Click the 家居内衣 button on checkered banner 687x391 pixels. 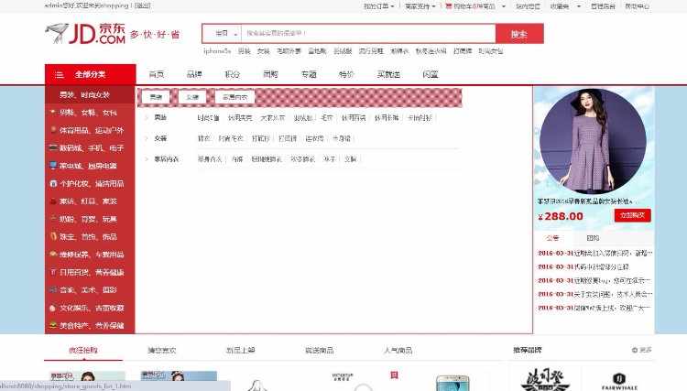click(234, 97)
